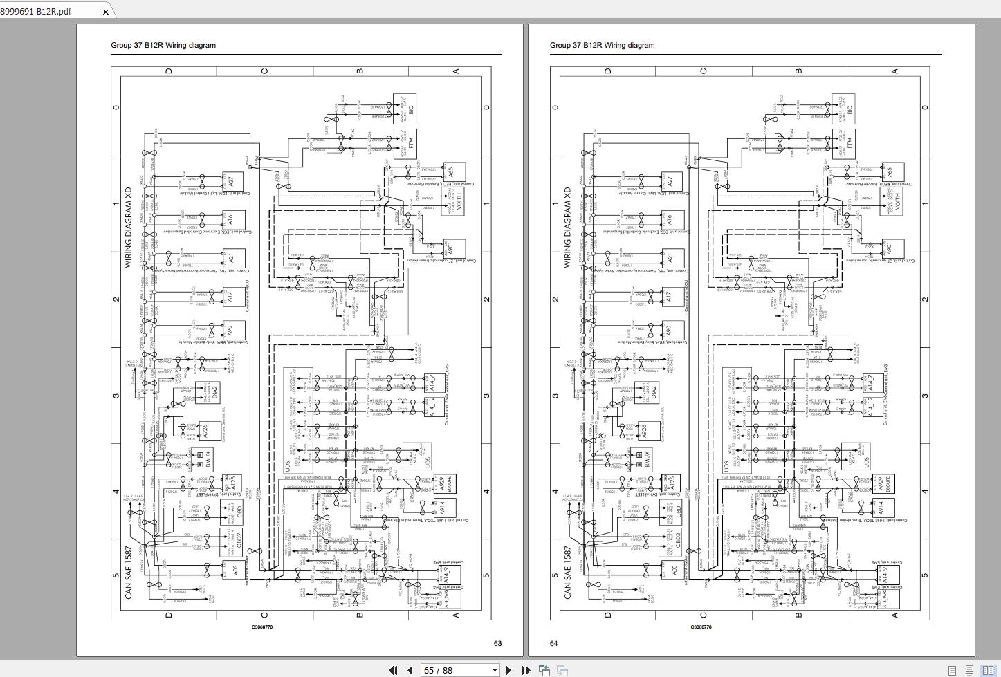
Task: Click the next view icon
Action: coord(562,670)
